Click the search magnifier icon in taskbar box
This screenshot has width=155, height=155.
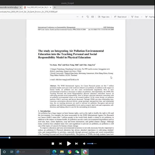47,152
